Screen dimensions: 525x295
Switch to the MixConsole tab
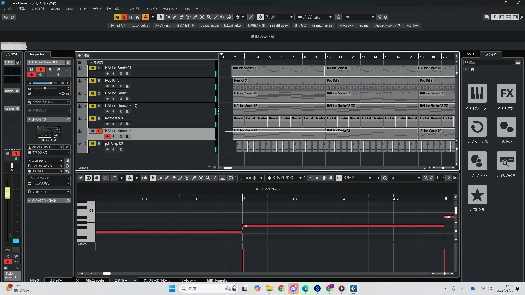[95, 280]
